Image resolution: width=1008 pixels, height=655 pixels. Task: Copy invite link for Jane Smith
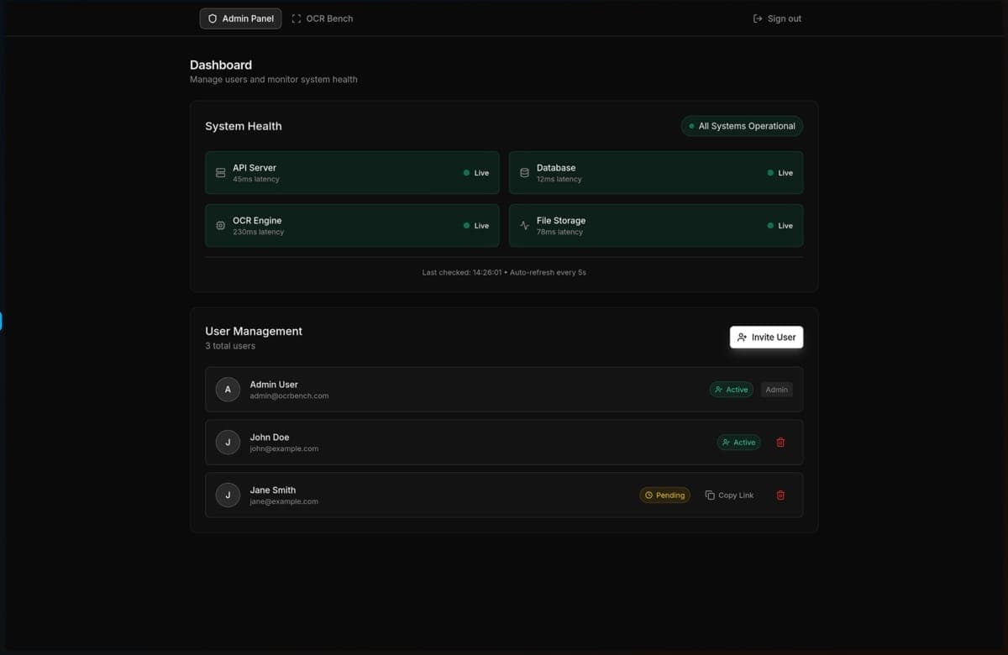[x=729, y=495]
